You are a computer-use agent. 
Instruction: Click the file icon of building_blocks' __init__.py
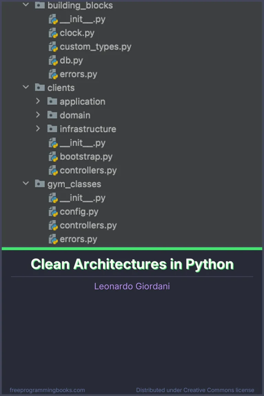click(x=53, y=19)
